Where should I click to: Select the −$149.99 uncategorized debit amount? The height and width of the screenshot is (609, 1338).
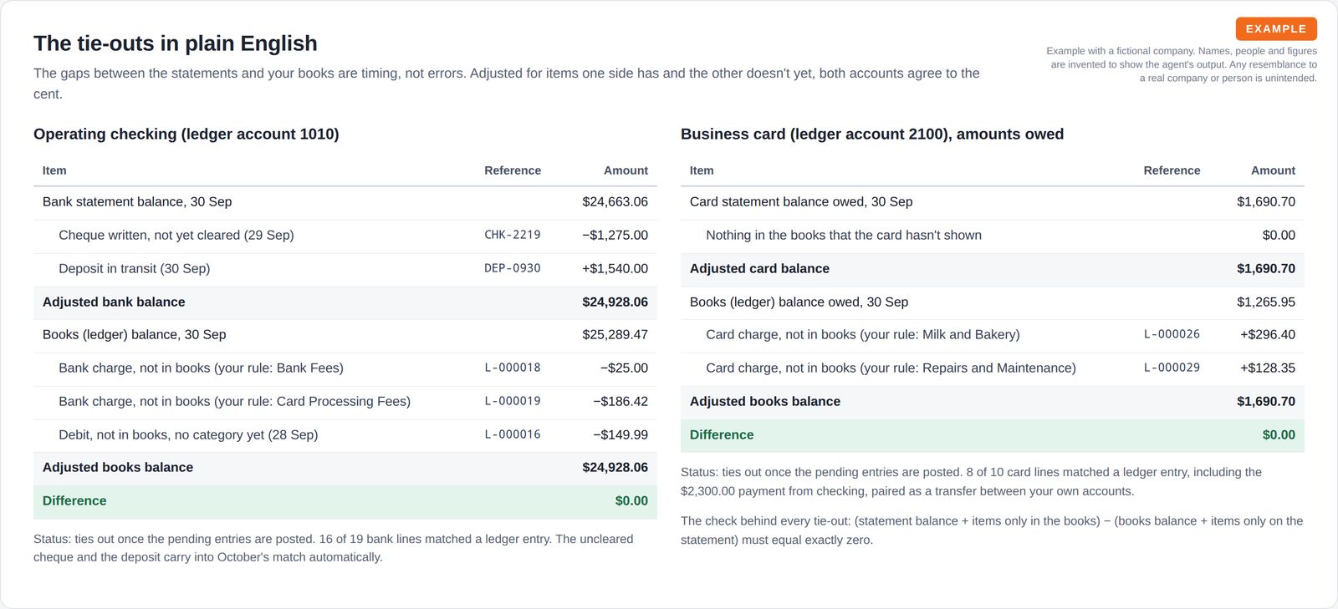[620, 434]
